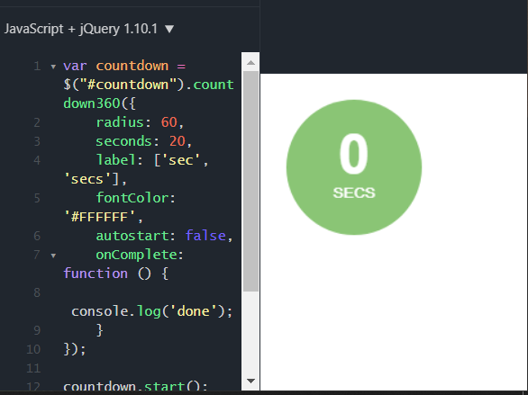528x395 pixels.
Task: Collapse the onComplete function fold at line 7
Action: tap(53, 256)
